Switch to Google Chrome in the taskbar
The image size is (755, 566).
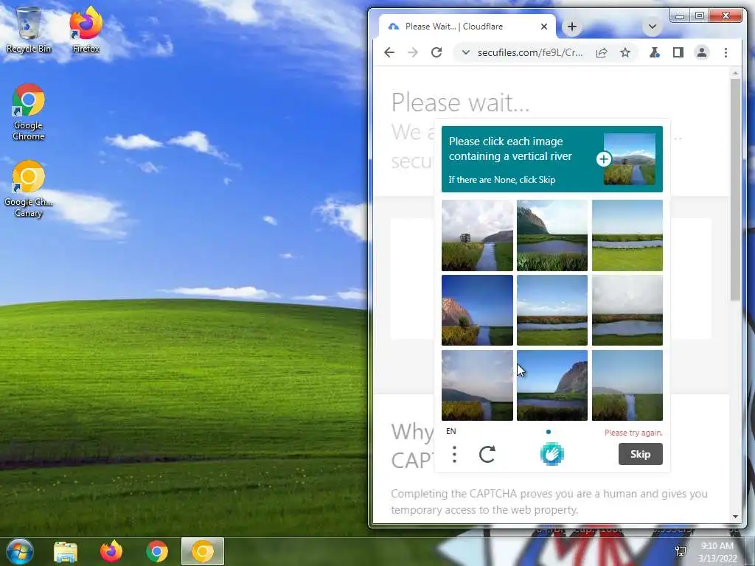pos(157,551)
